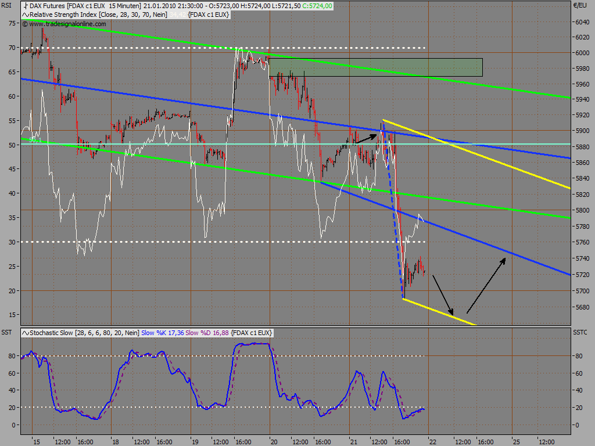This screenshot has width=595, height=446.
Task: Select the small black arrow near 5900
Action: [x=365, y=138]
